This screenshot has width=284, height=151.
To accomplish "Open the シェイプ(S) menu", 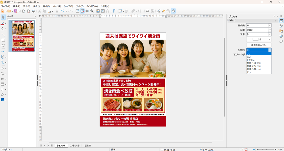I will (68, 6).
